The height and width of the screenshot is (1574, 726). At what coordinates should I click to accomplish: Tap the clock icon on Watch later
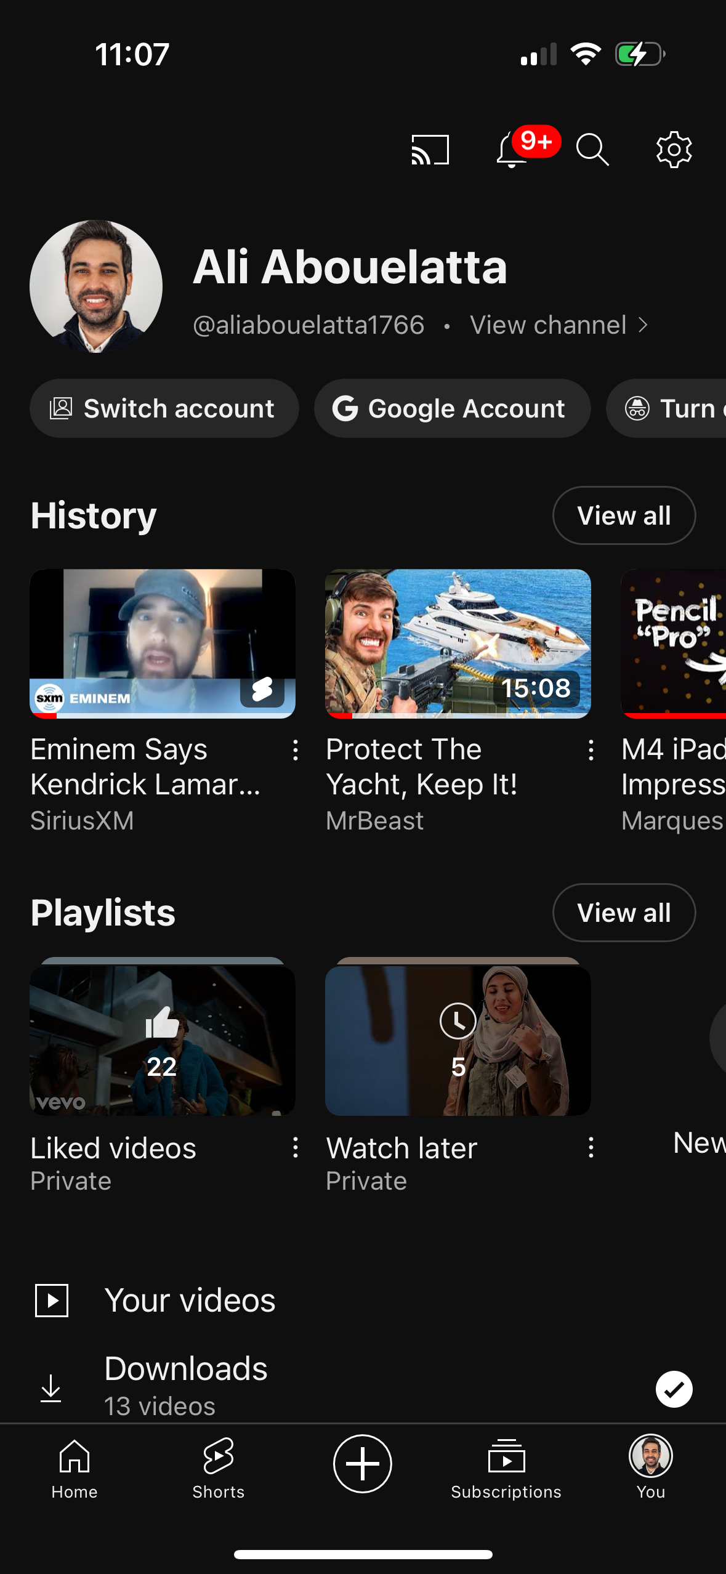[x=458, y=1021]
